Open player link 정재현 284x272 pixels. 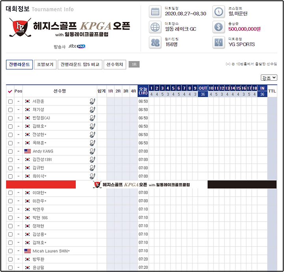38,226
